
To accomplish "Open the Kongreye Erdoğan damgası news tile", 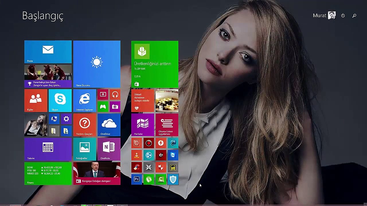I will 97,173.
